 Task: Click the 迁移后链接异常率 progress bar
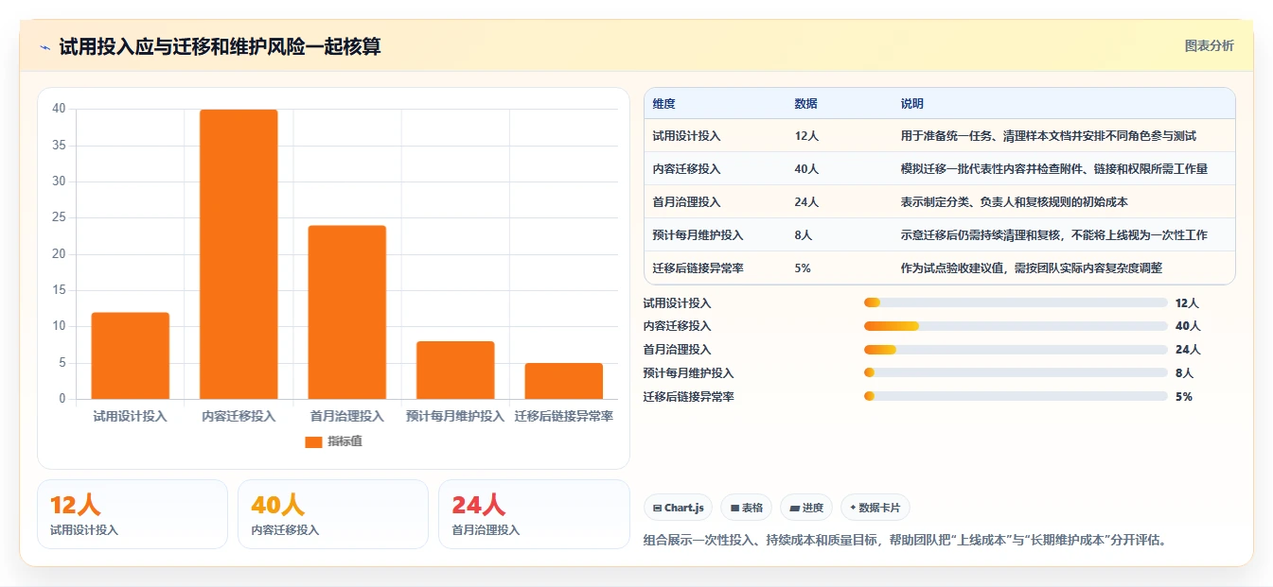coord(1016,397)
